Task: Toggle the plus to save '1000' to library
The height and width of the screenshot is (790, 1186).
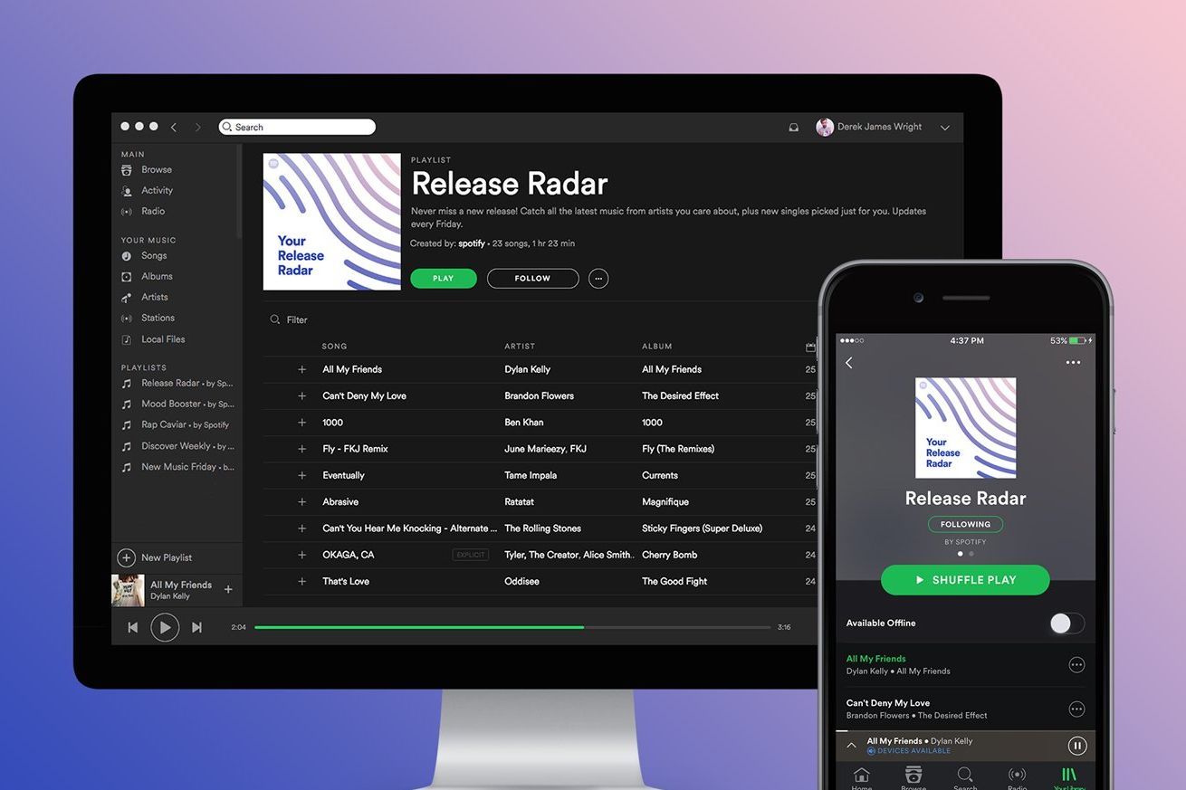Action: (x=301, y=422)
